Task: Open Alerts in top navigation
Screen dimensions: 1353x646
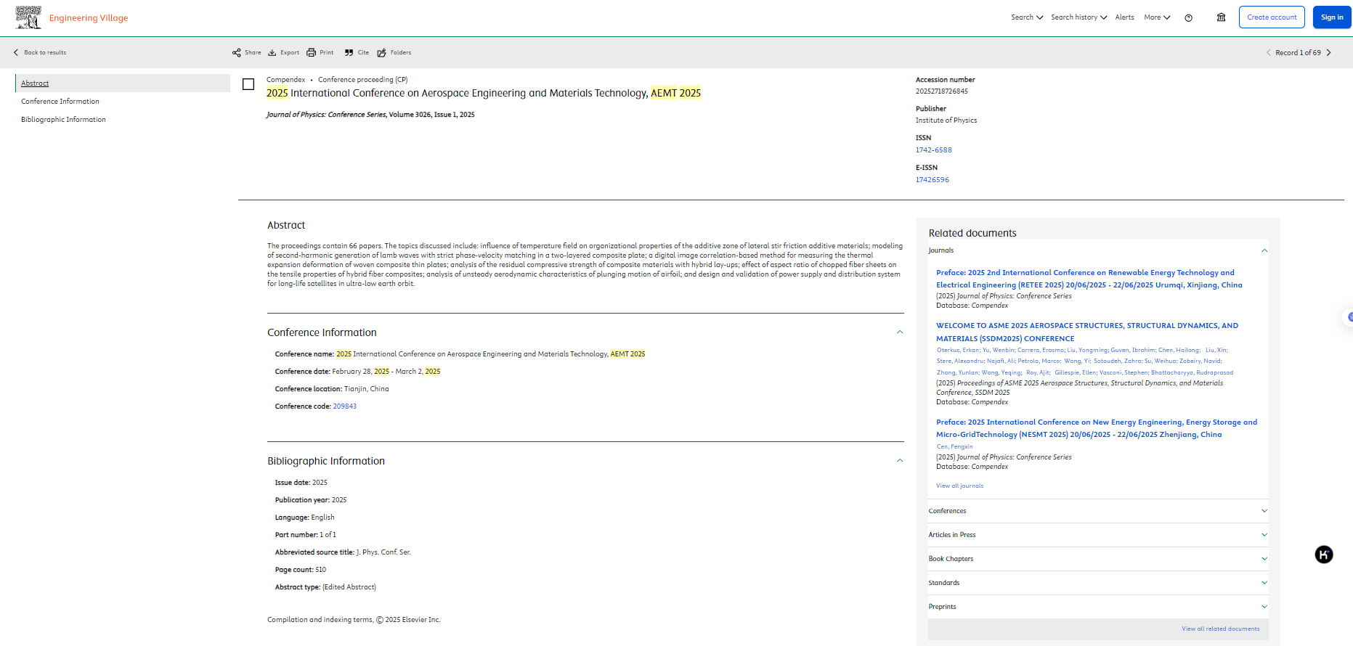Action: tap(1124, 17)
